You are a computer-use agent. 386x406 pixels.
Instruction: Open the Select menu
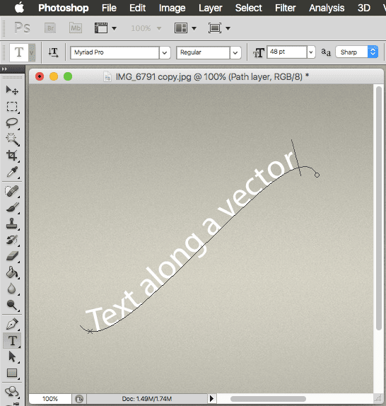point(248,8)
